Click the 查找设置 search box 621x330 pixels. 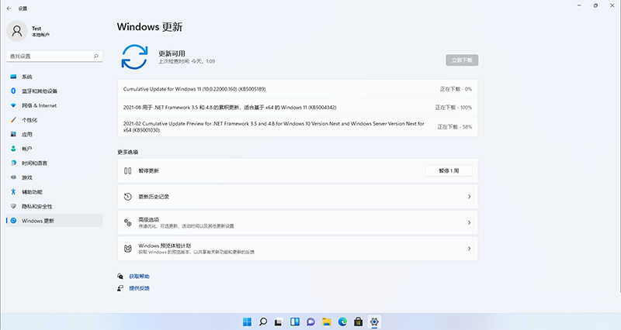(54, 56)
